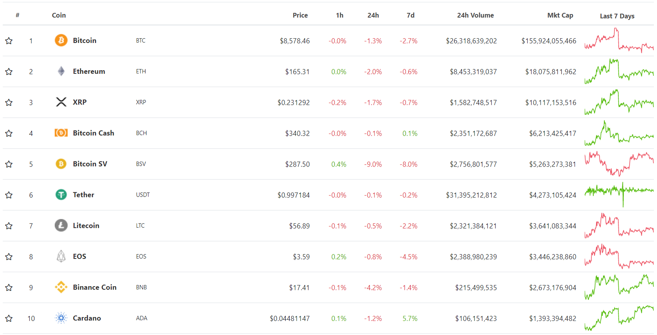Open the EOS name link
This screenshot has height=335, width=657.
coord(80,256)
